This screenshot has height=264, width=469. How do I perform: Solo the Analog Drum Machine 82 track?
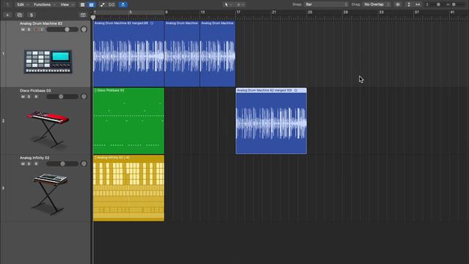29,29
